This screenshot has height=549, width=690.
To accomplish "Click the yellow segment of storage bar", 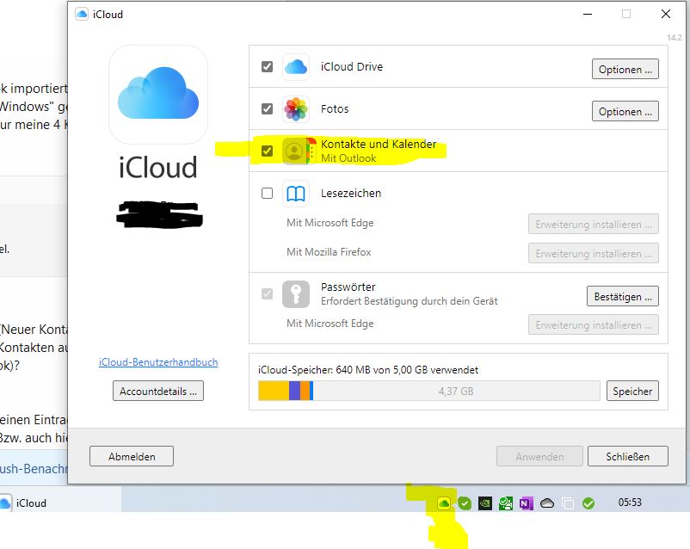I will click(x=274, y=391).
